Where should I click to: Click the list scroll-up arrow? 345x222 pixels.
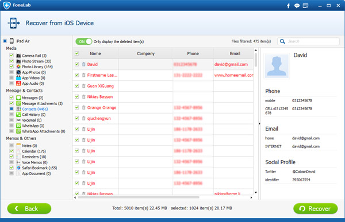tap(256, 50)
